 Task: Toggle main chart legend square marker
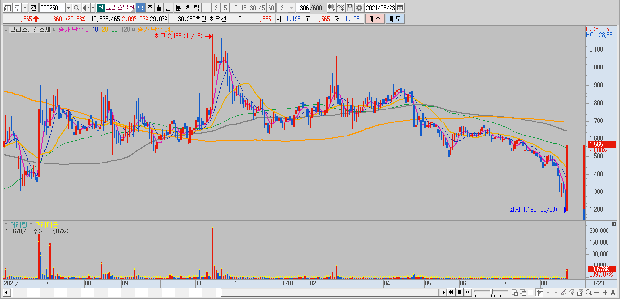pos(6,29)
